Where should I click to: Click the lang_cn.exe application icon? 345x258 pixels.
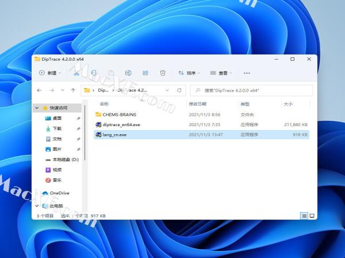[98, 135]
